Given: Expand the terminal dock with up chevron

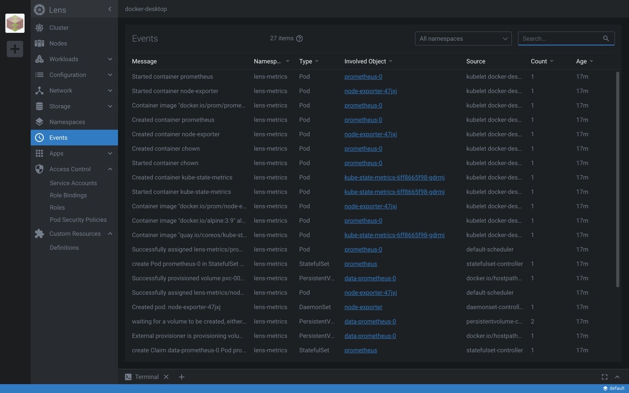Looking at the screenshot, I should pos(617,377).
